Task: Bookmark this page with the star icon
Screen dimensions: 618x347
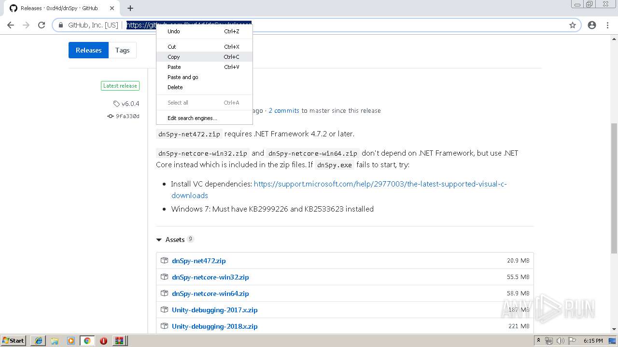Action: pos(573,25)
